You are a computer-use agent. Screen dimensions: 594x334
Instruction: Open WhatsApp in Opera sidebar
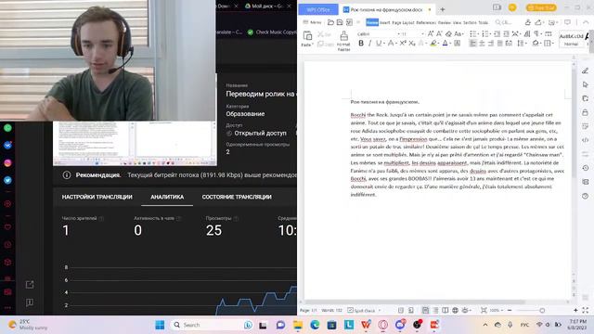(7, 128)
